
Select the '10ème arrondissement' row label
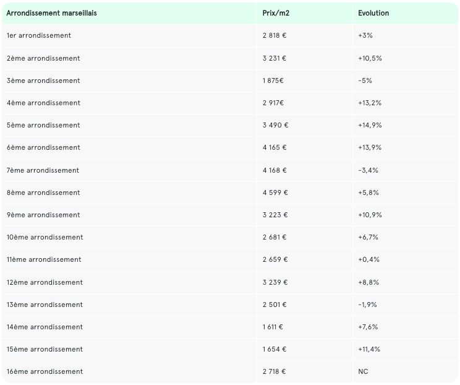click(45, 237)
